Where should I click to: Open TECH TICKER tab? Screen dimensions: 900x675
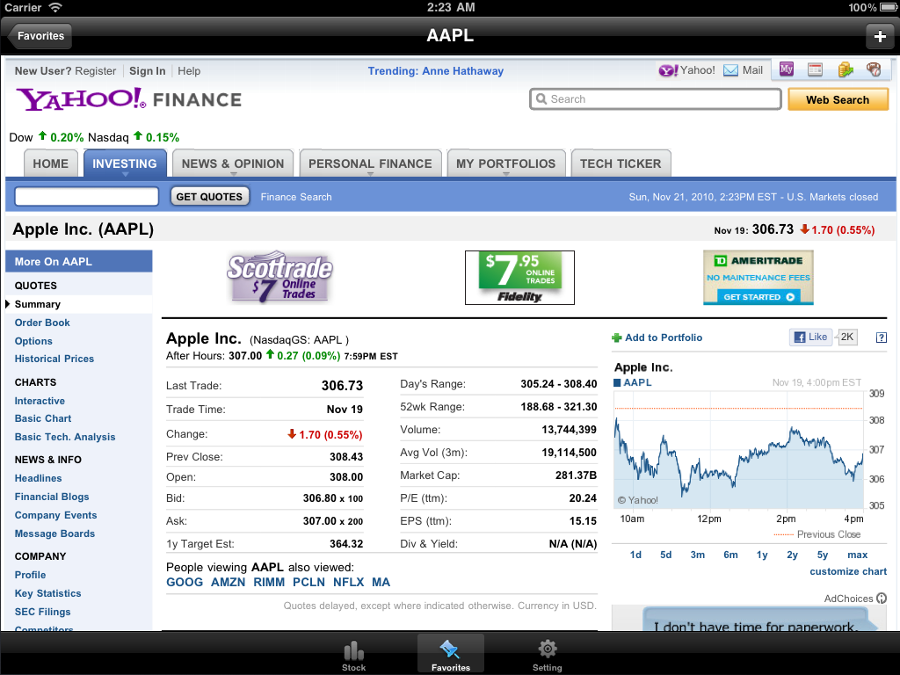click(621, 163)
